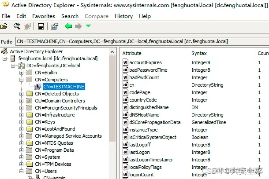This screenshot has height=179, width=269.
Task: Click the Active Directory Explorer root icon
Action: tap(4, 51)
